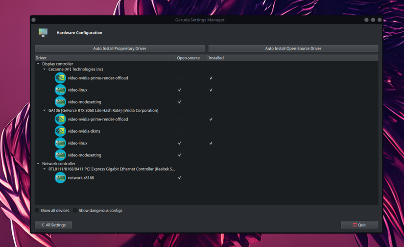The height and width of the screenshot is (247, 404).
Task: Enable the Show all devices checkbox
Action: pos(37,211)
